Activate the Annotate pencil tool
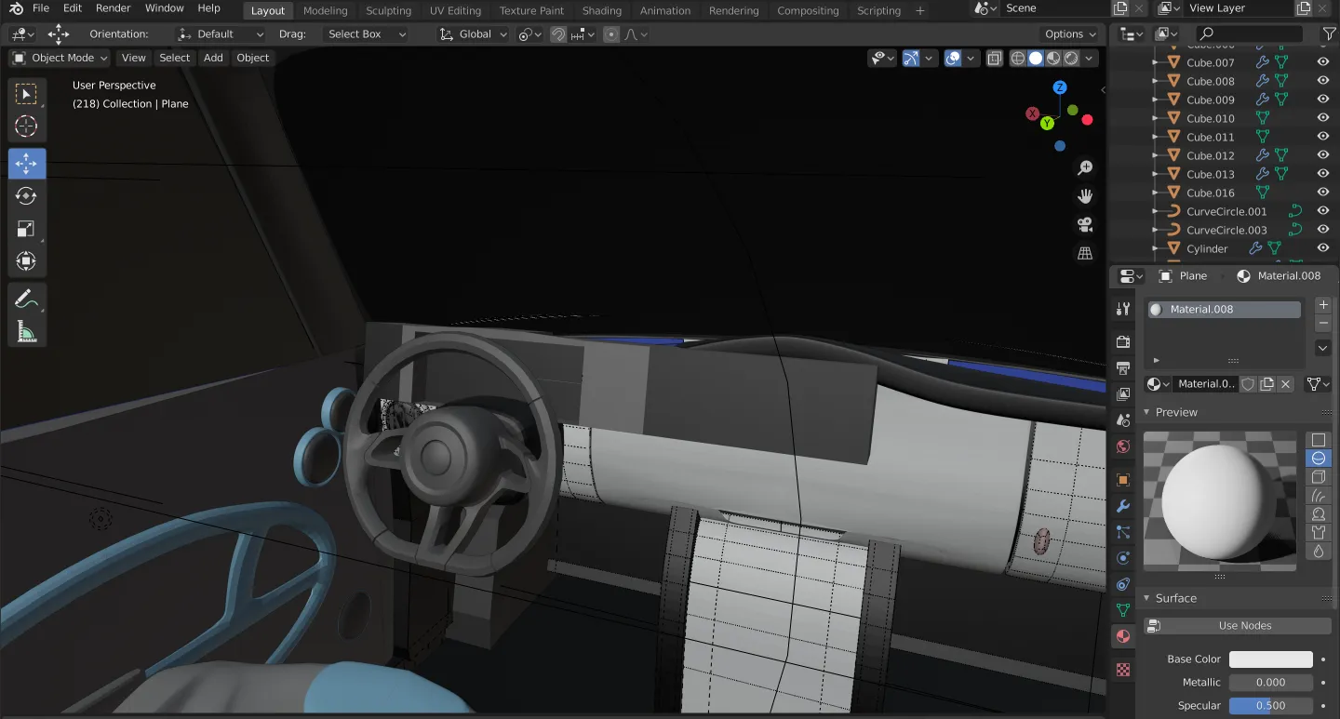1340x719 pixels. 27,300
